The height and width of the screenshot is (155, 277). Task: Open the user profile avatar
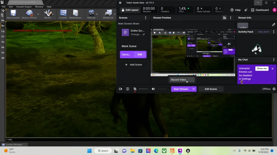pyautogui.click(x=274, y=10)
